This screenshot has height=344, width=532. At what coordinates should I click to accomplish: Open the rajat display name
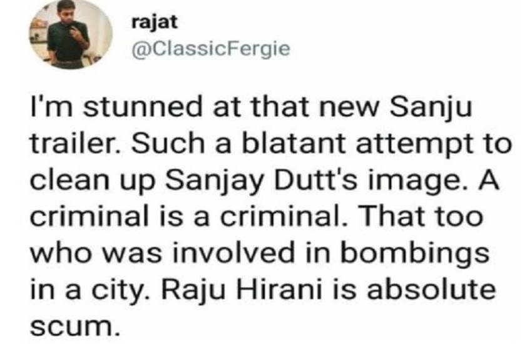[148, 23]
